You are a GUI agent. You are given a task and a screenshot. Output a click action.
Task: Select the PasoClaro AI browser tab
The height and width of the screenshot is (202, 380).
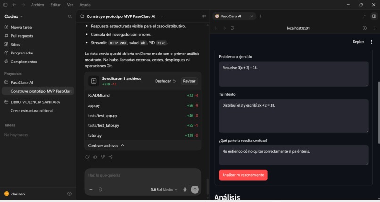point(234,16)
